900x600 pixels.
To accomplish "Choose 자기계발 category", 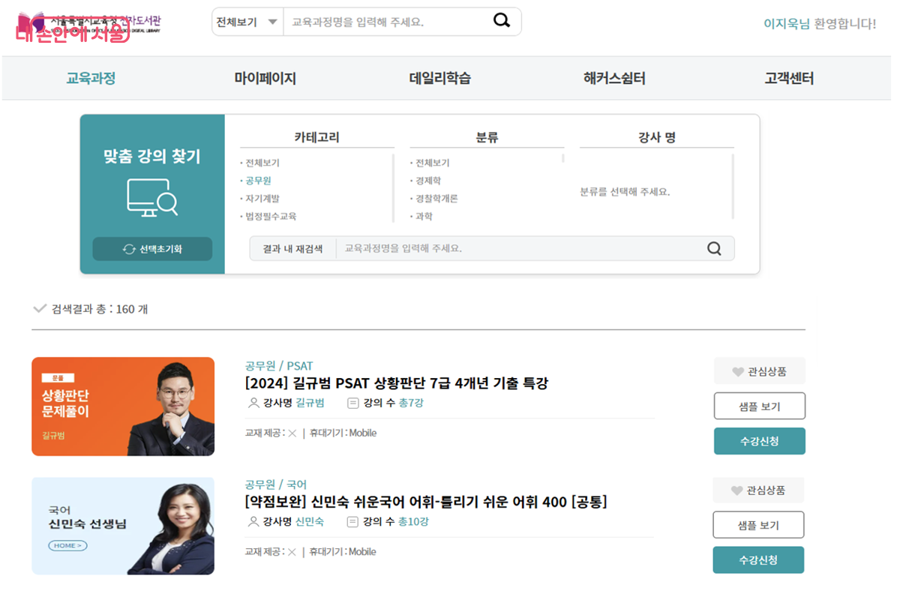I will click(x=262, y=199).
